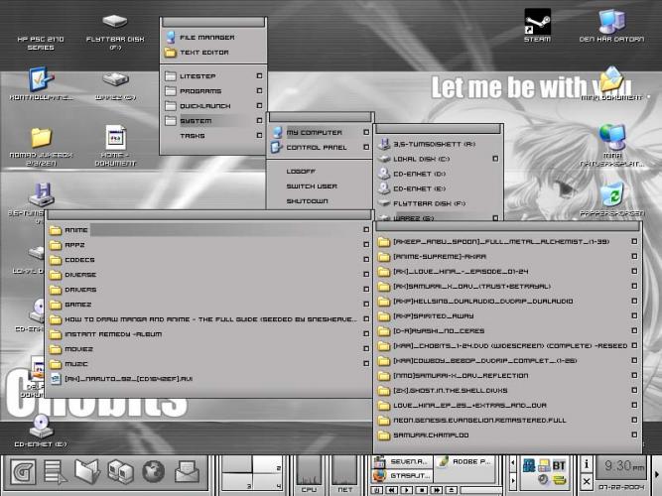The width and height of the screenshot is (662, 496).
Task: Open the Steam desktop shortcut
Action: (x=537, y=22)
